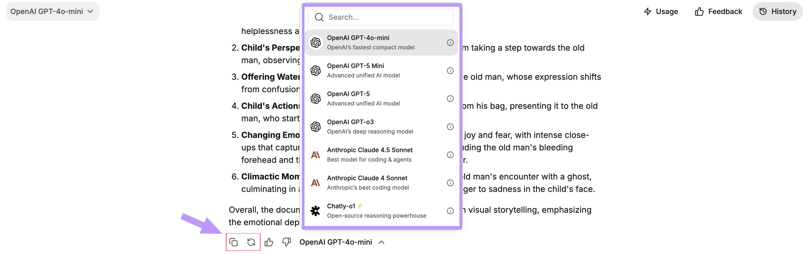Open the History panel
The height and width of the screenshot is (254, 806).
tap(777, 11)
